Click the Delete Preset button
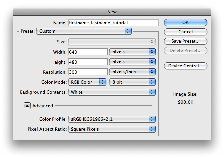Viewport: 224px width, 158px height. click(185, 50)
